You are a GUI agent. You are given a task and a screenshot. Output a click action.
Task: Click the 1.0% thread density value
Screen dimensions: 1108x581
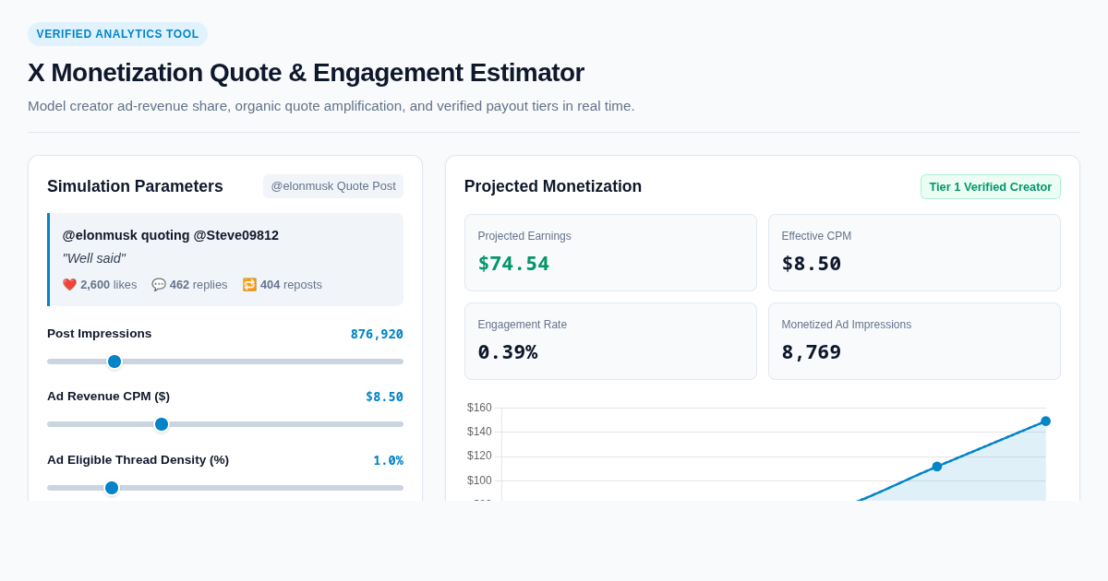(x=388, y=460)
